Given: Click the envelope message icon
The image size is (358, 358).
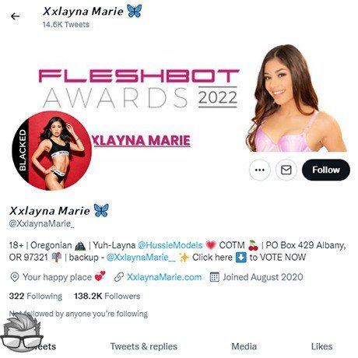Looking at the screenshot, I should 286,170.
